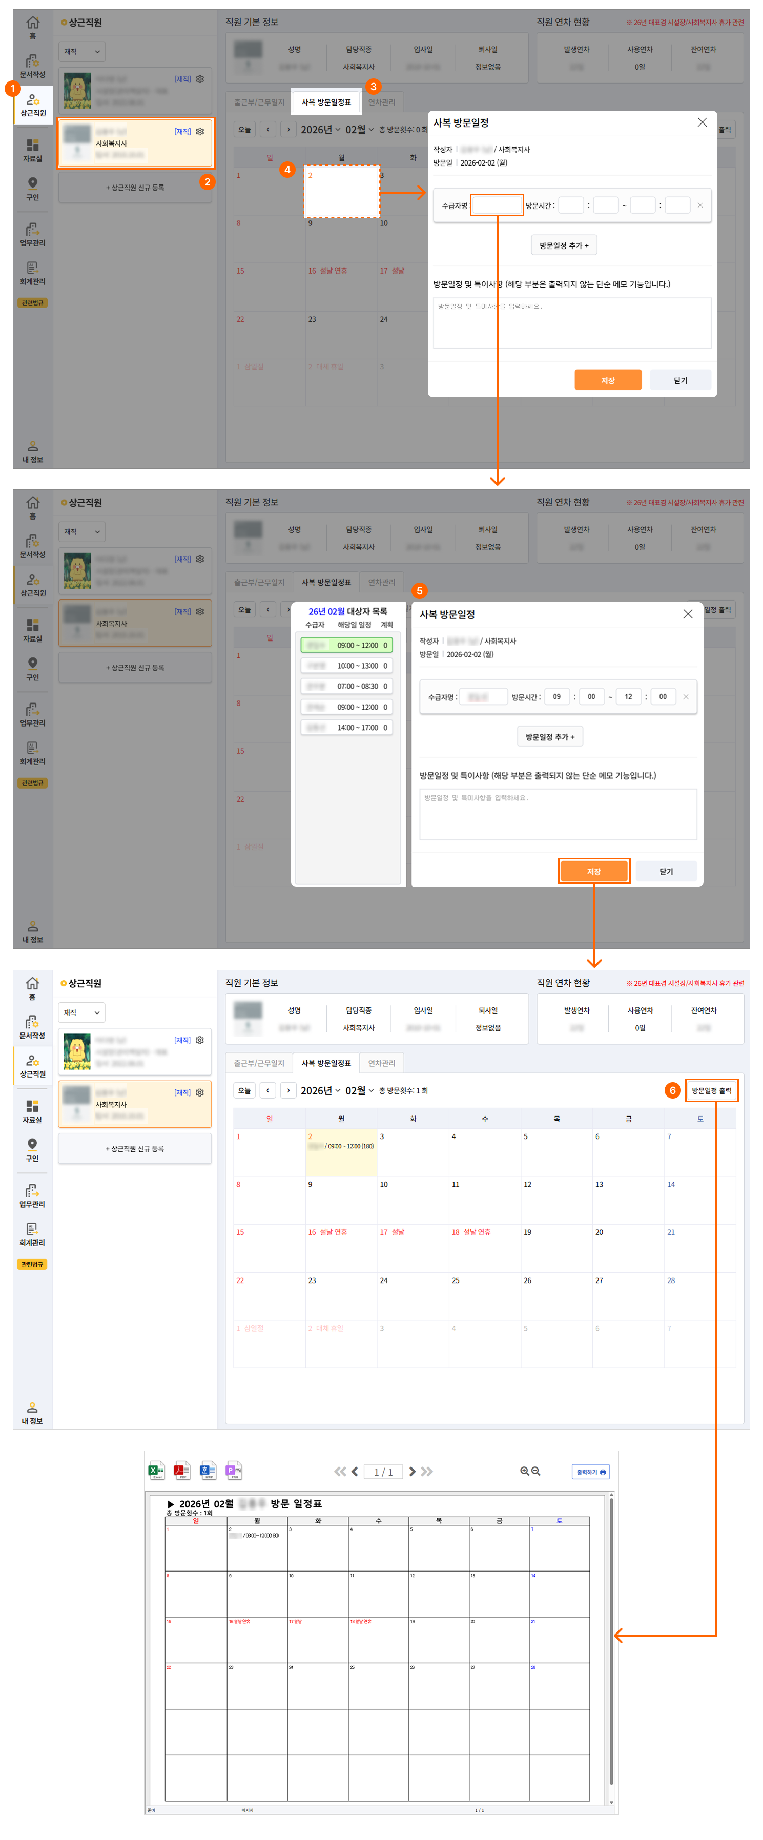Select the 10:00 ~ 13:00 recipient entry
The height and width of the screenshot is (1840, 763).
tap(346, 666)
